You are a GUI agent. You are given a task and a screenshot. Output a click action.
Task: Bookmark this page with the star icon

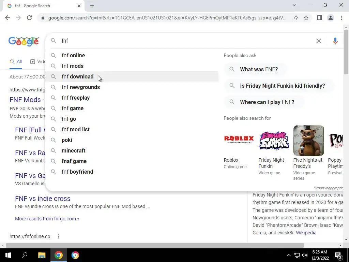coord(306,18)
